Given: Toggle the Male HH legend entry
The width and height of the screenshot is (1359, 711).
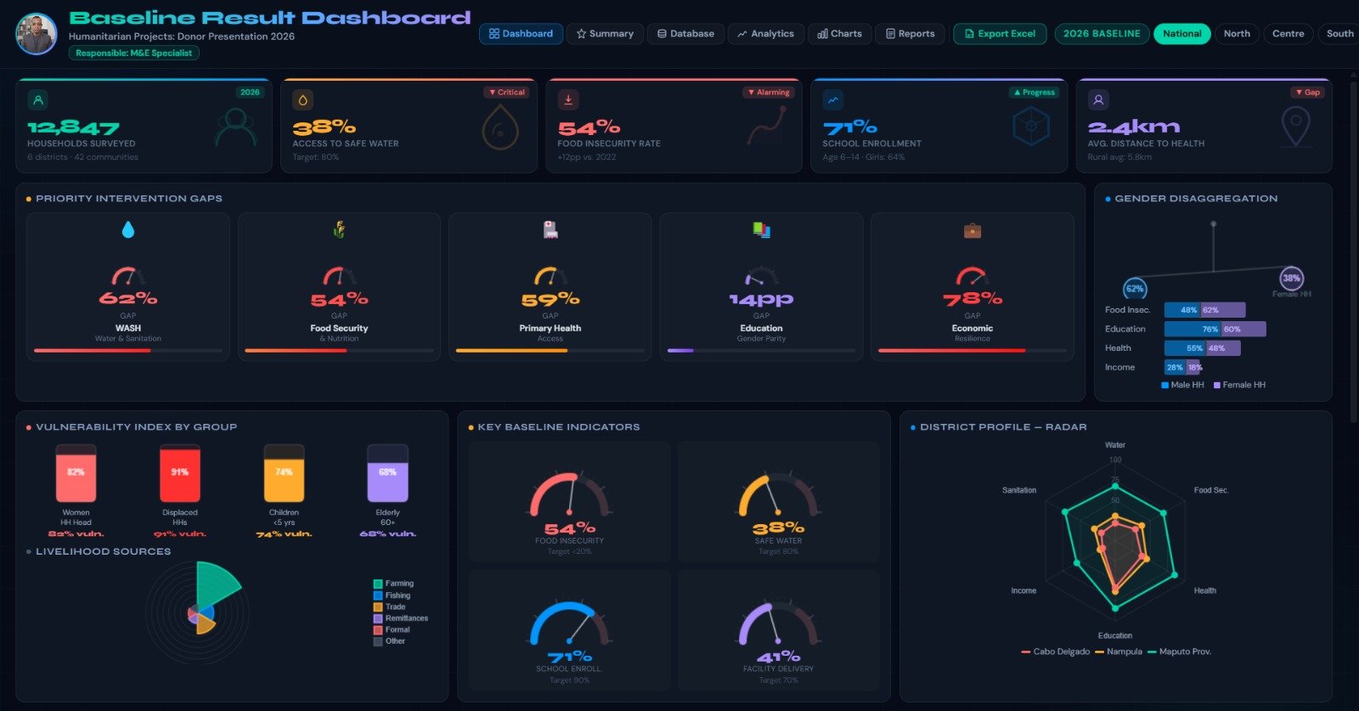Looking at the screenshot, I should pos(1182,385).
